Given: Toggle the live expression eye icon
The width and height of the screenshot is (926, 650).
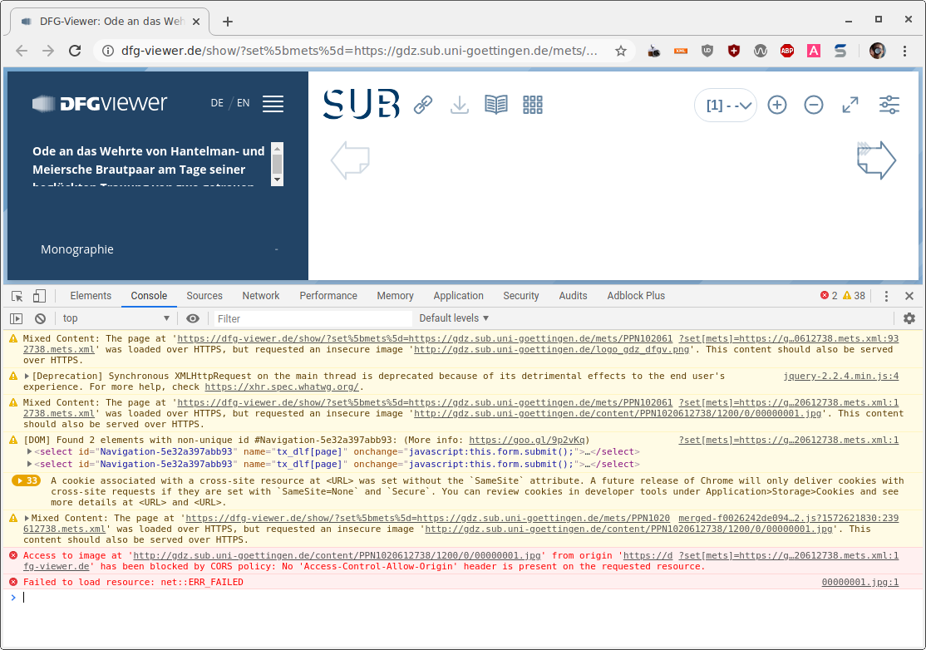Looking at the screenshot, I should [x=193, y=318].
